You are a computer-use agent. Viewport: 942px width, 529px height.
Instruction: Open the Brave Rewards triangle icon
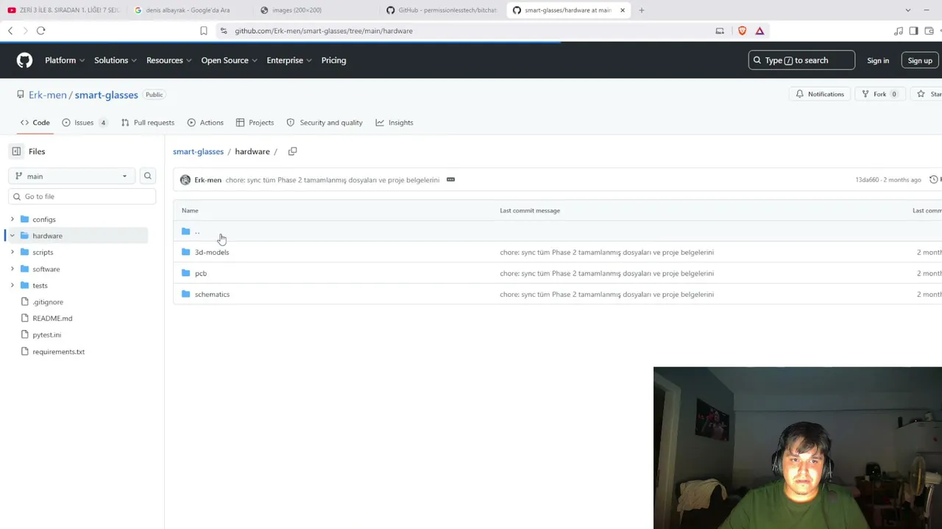[759, 31]
